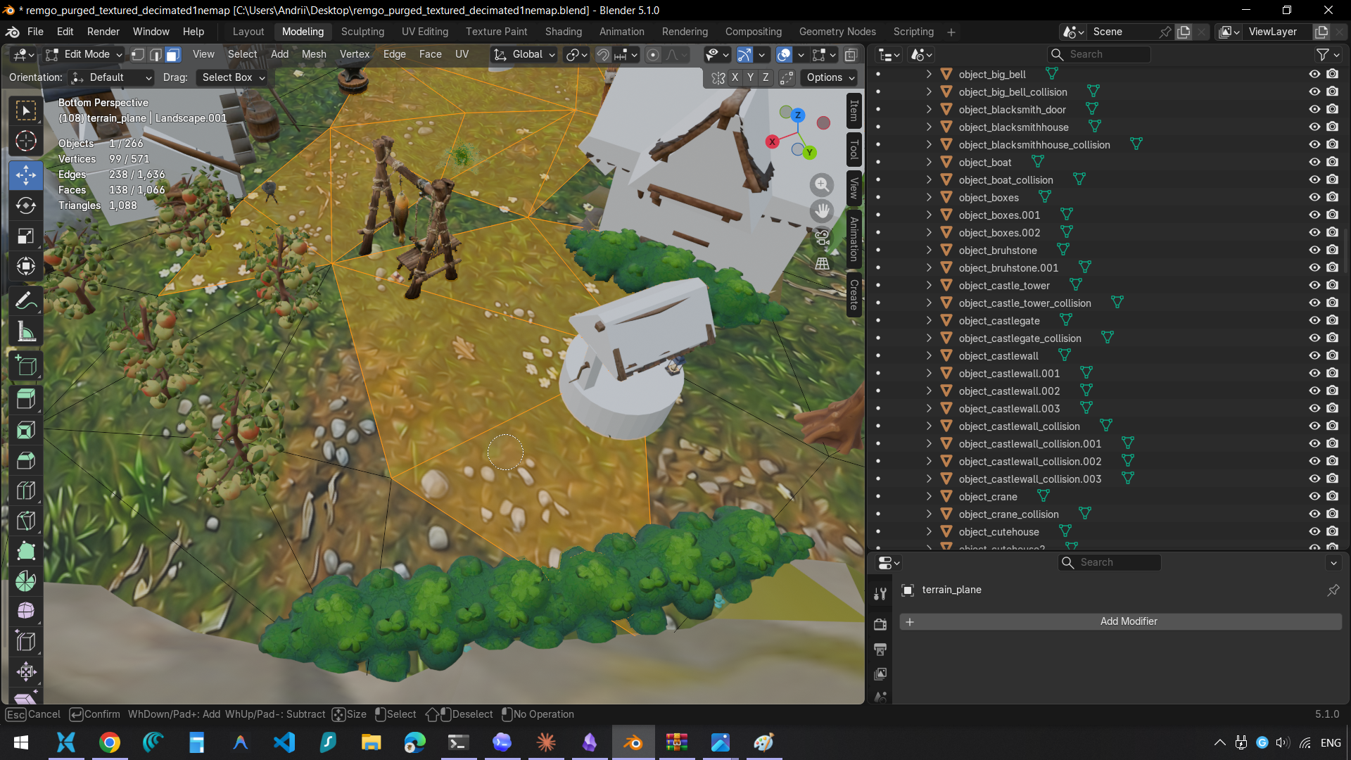Select the Loop Cut tool
The height and width of the screenshot is (760, 1351).
pyautogui.click(x=26, y=490)
